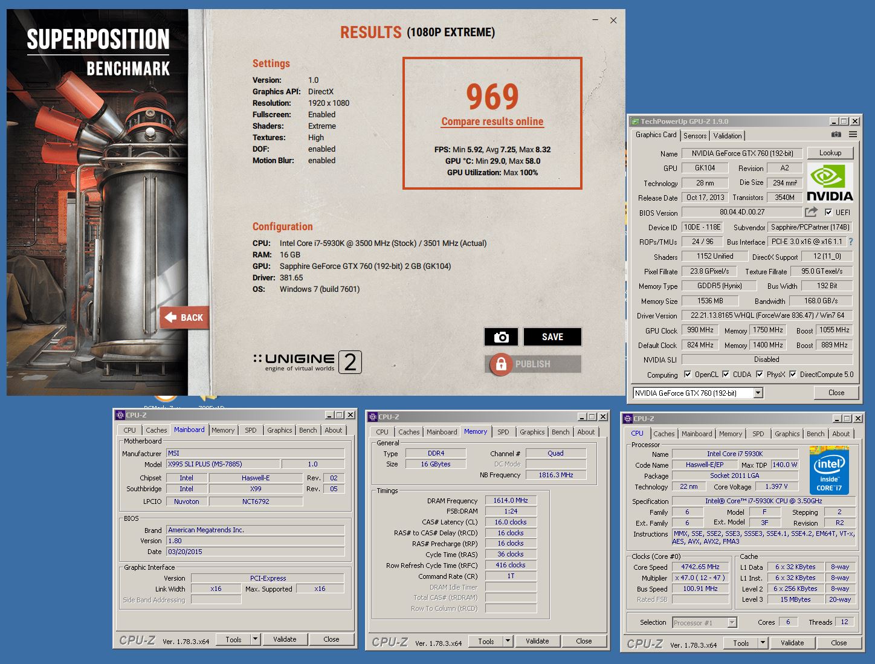Click the GPU-Z Name field value

[742, 153]
